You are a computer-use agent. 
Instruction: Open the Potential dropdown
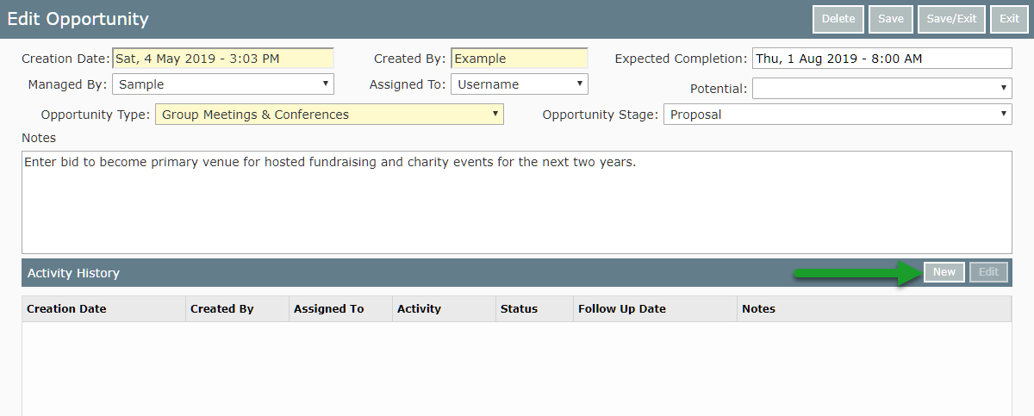click(881, 88)
